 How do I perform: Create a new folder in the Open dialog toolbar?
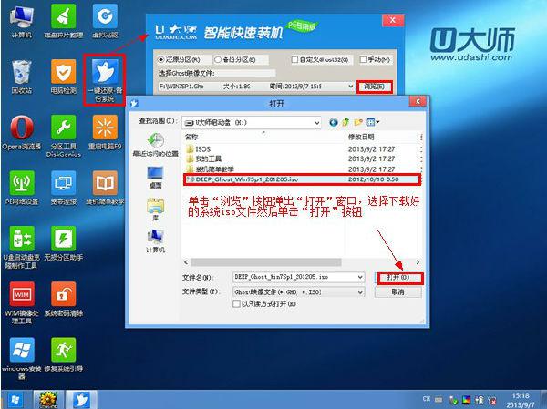[358, 122]
